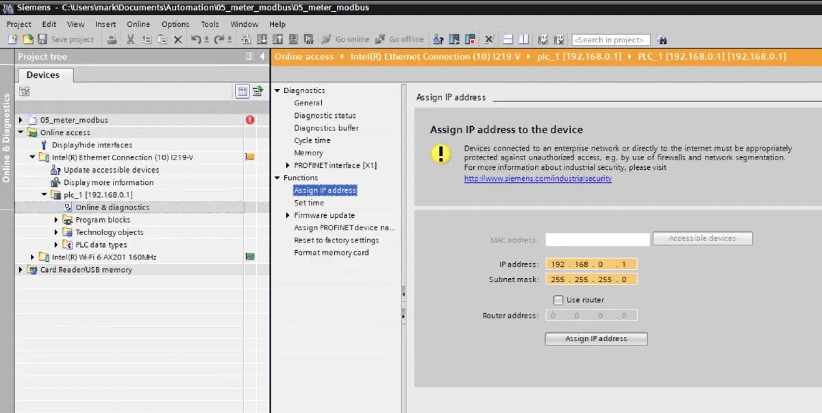Expand the Intel(R) Wi-Fi 6 AX201 interface
The width and height of the screenshot is (822, 413).
point(32,257)
